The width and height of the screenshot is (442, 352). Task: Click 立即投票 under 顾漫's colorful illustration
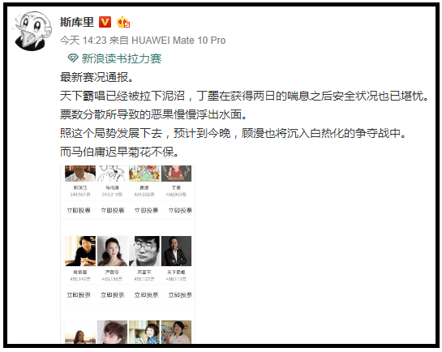(x=146, y=210)
